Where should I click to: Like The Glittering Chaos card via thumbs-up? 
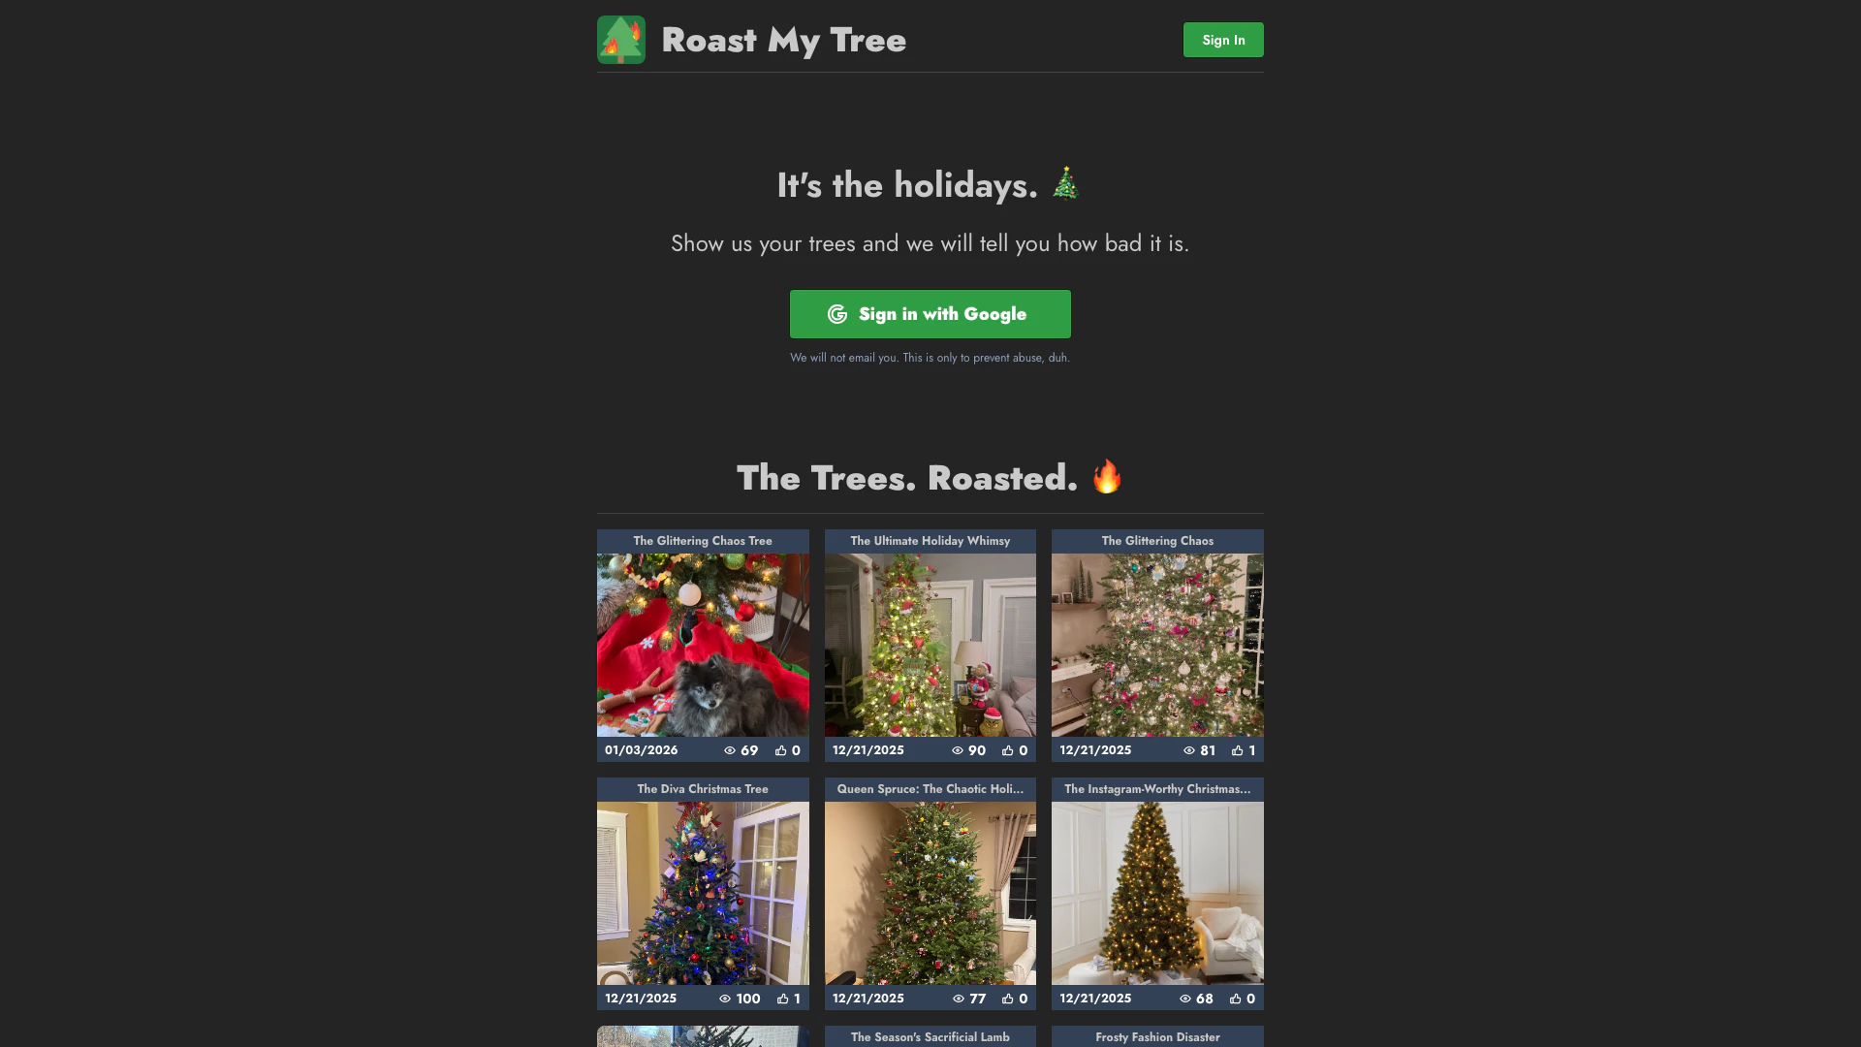coord(1238,750)
